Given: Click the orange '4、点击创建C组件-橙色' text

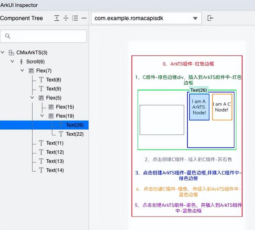Looking at the screenshot, I should tap(188, 192).
